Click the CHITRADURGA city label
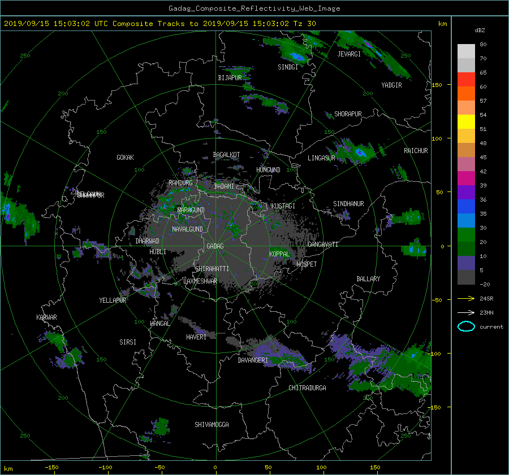The image size is (509, 475). [308, 388]
